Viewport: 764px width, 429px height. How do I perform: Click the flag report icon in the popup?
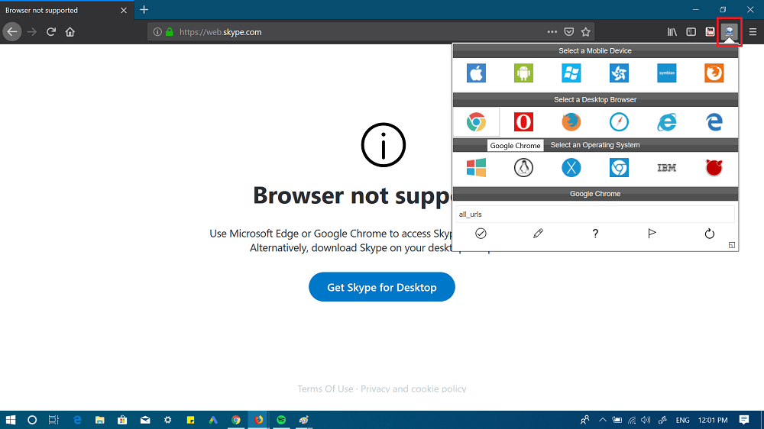(652, 234)
